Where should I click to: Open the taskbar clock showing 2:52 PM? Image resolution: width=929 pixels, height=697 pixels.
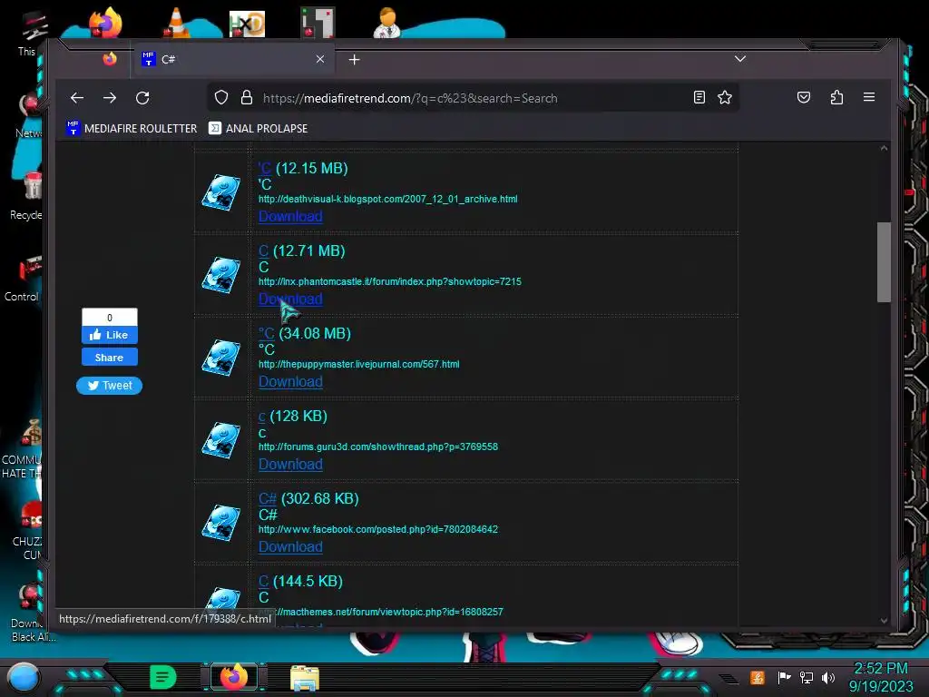coord(881,677)
